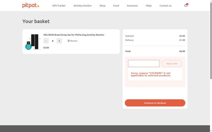
Task: Select the Delivery £1.49 value
Action: 182,40
